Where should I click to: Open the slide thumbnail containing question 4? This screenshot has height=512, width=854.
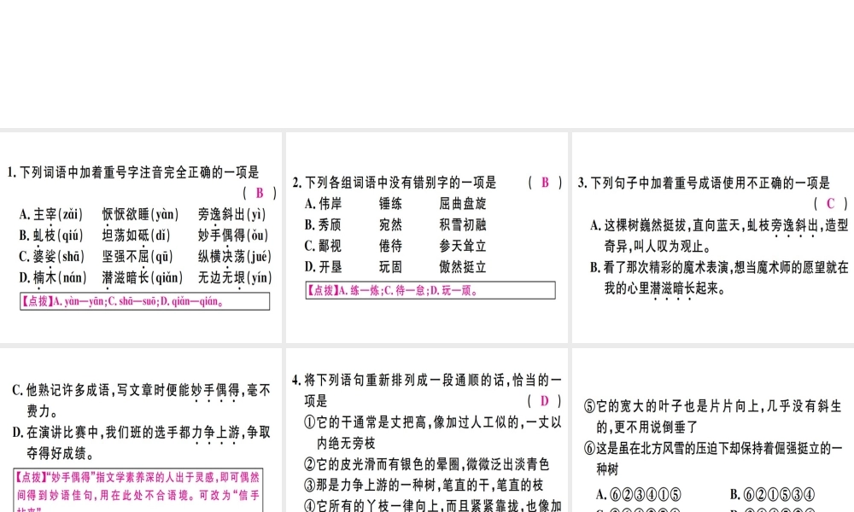click(427, 430)
